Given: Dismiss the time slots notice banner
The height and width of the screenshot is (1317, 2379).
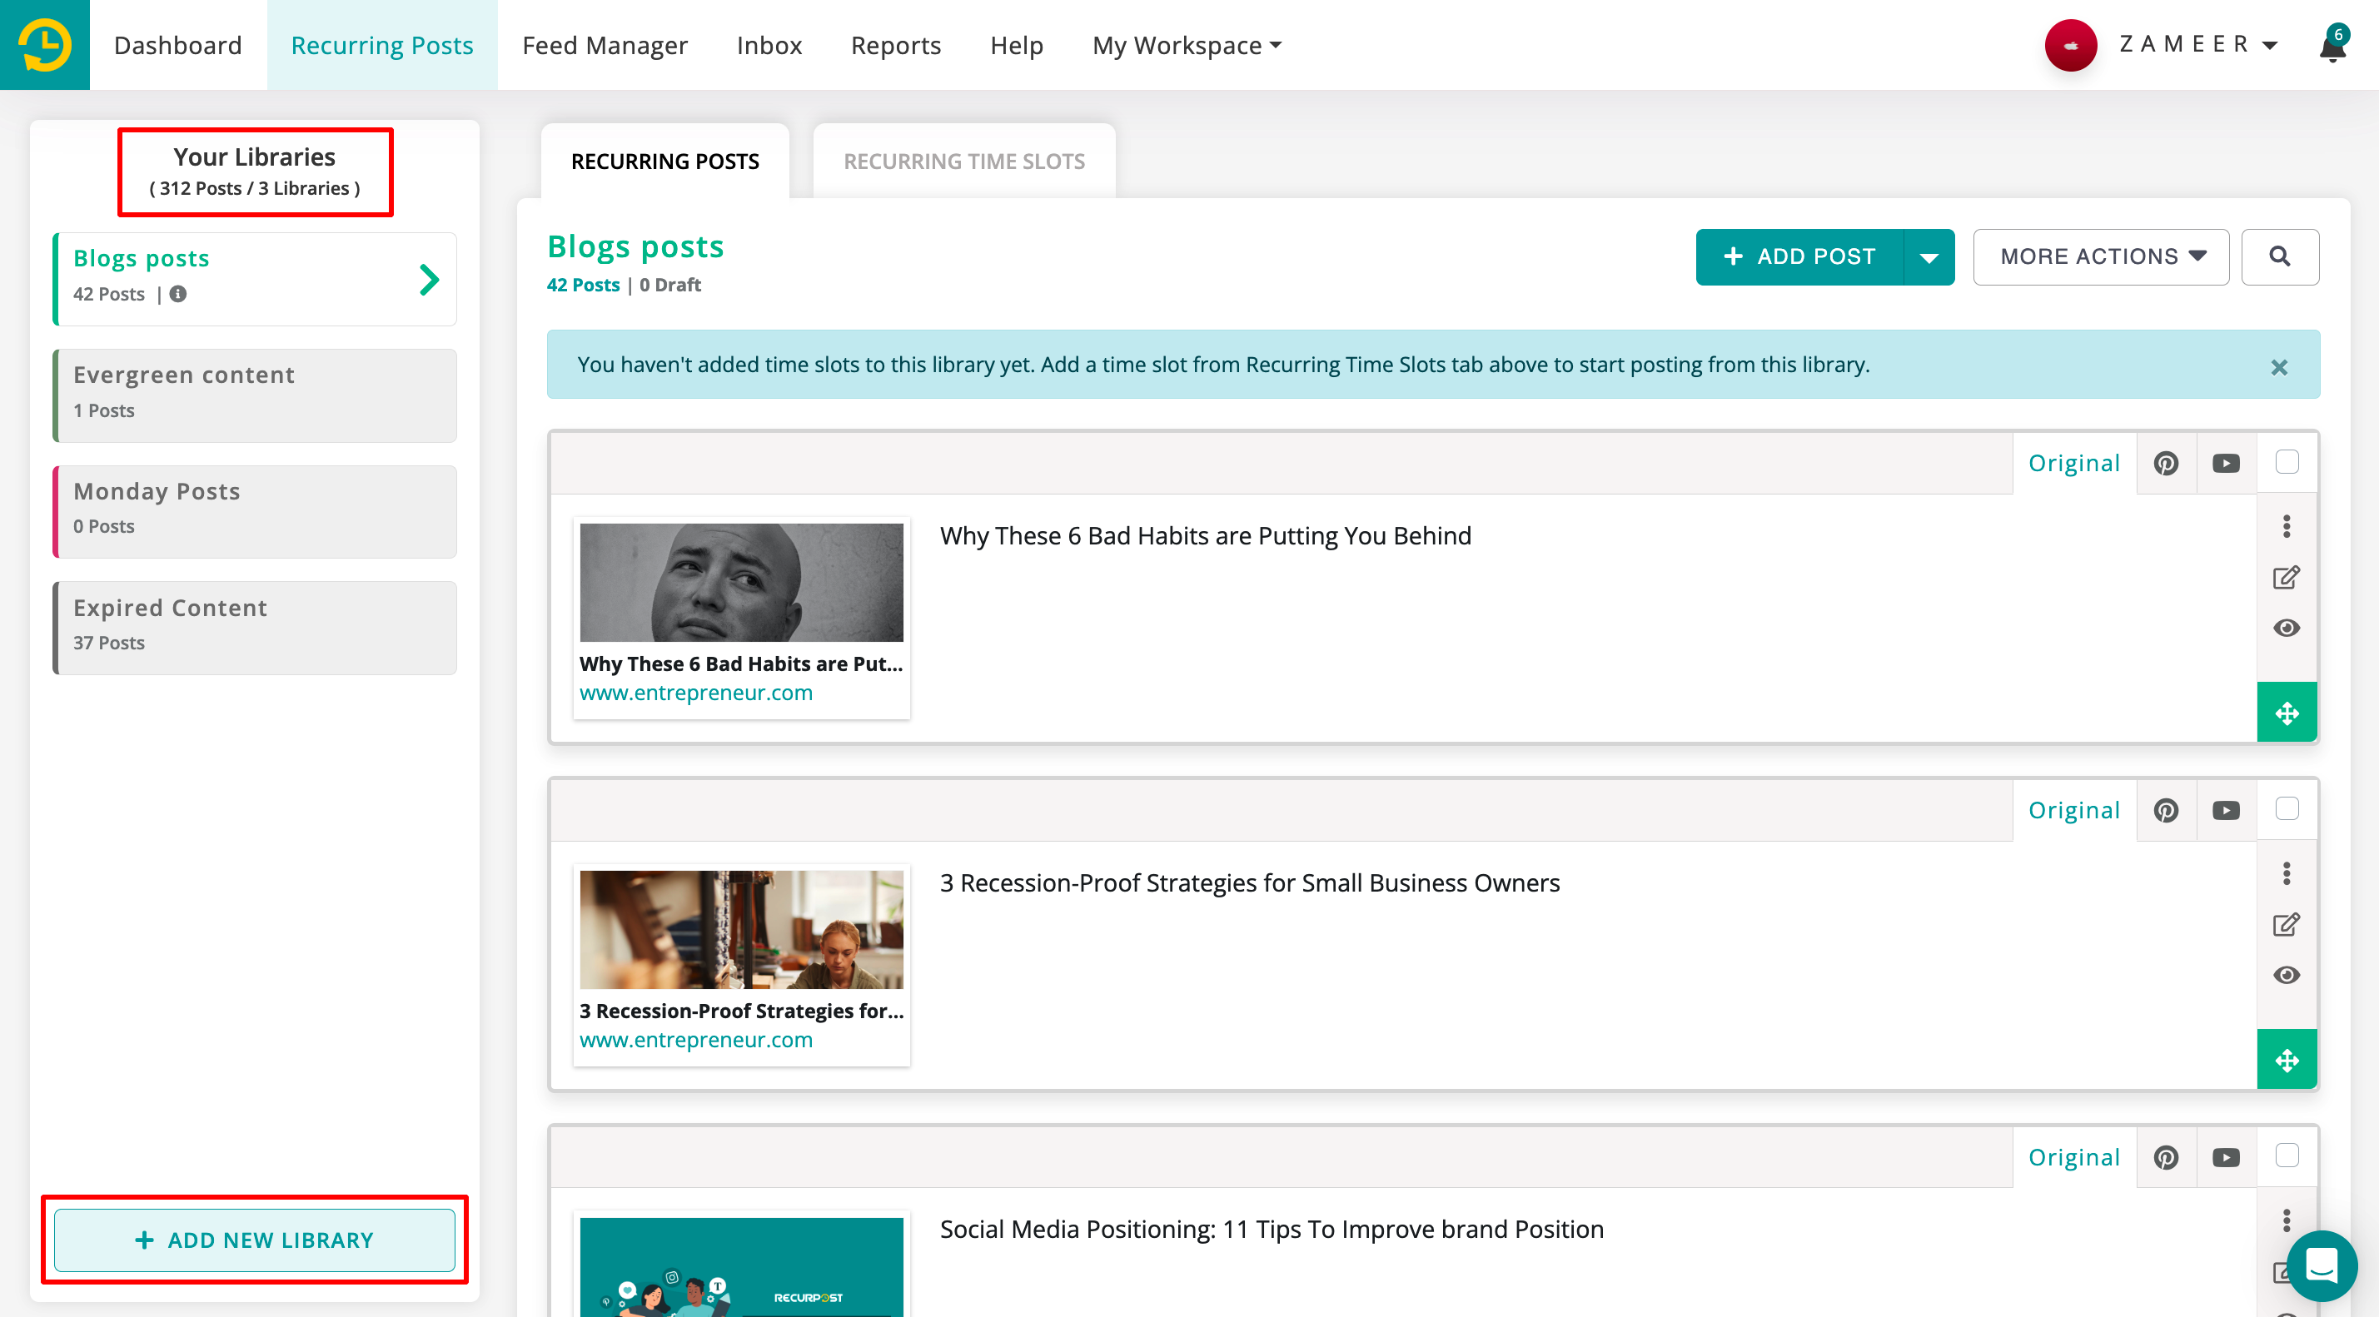Looking at the screenshot, I should point(2279,368).
